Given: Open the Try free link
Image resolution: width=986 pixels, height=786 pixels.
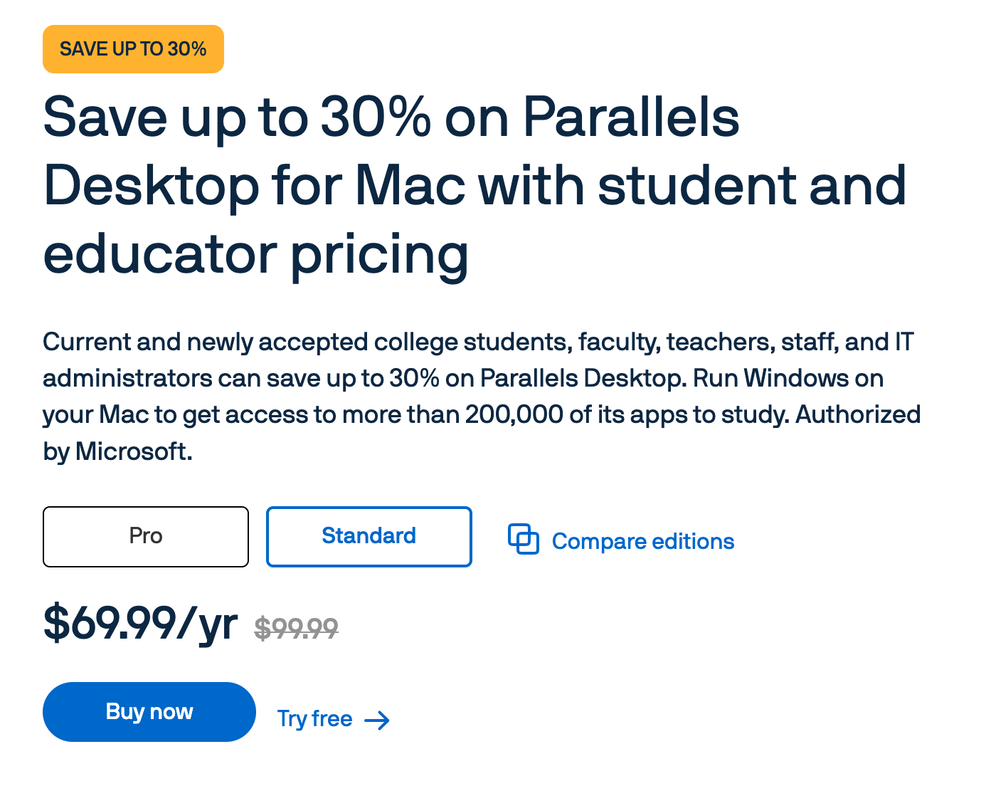Looking at the screenshot, I should (315, 718).
